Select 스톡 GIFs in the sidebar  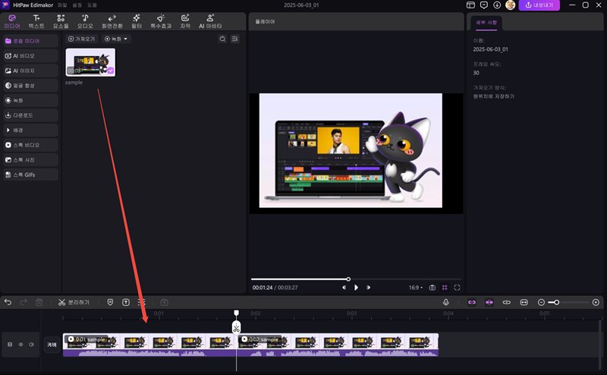click(30, 175)
